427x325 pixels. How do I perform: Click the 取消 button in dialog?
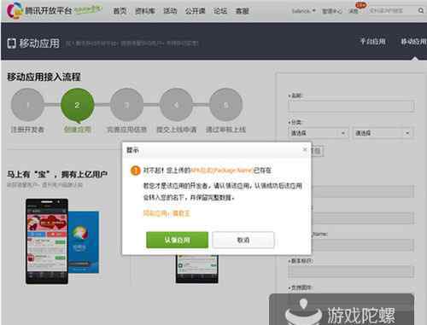pyautogui.click(x=243, y=240)
